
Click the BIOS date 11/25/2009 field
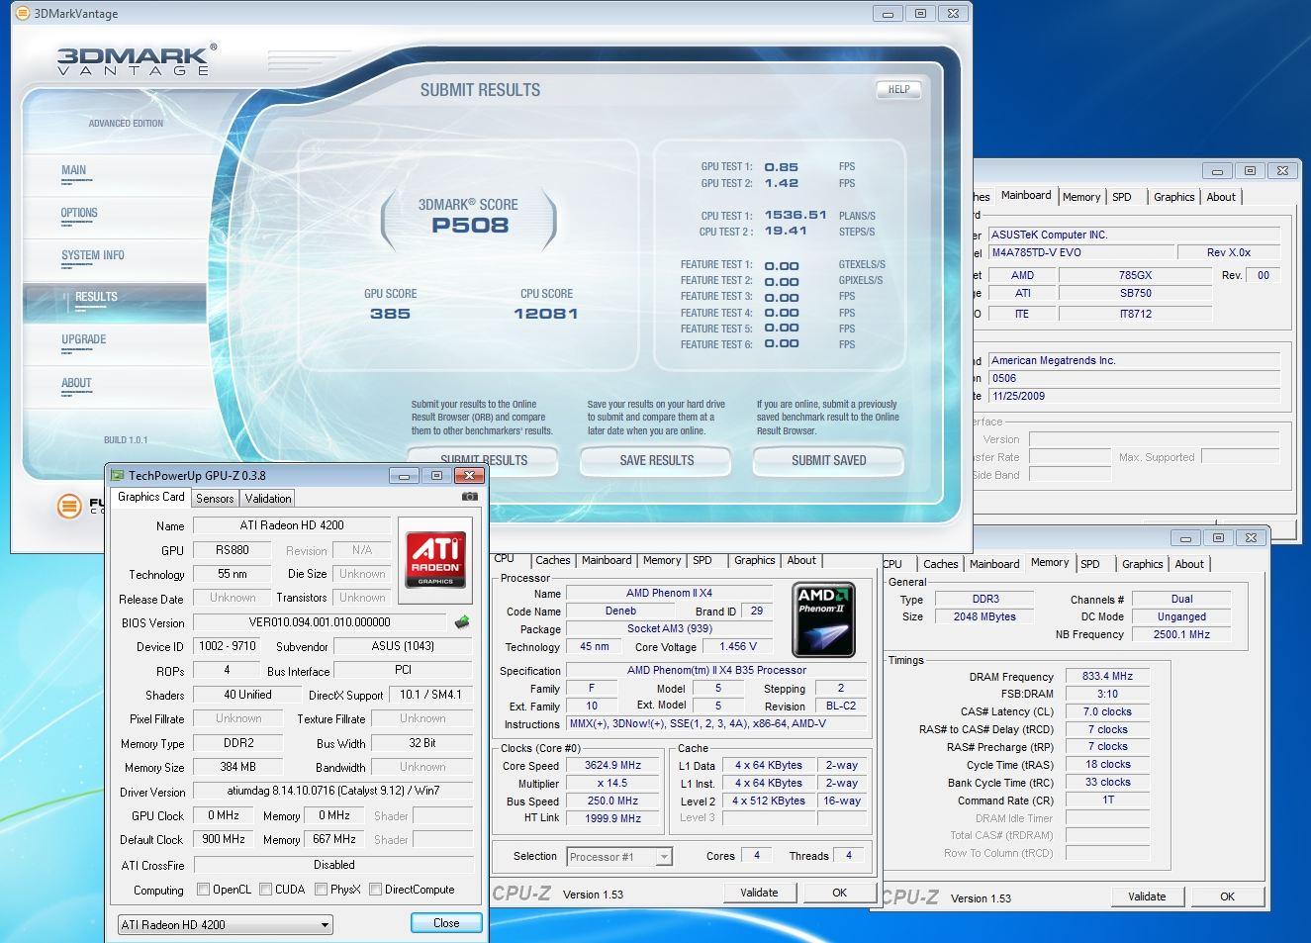1134,396
